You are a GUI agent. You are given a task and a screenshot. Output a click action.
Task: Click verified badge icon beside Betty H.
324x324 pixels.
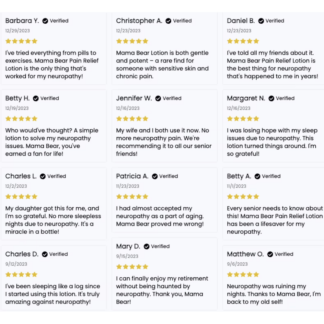pyautogui.click(x=36, y=98)
